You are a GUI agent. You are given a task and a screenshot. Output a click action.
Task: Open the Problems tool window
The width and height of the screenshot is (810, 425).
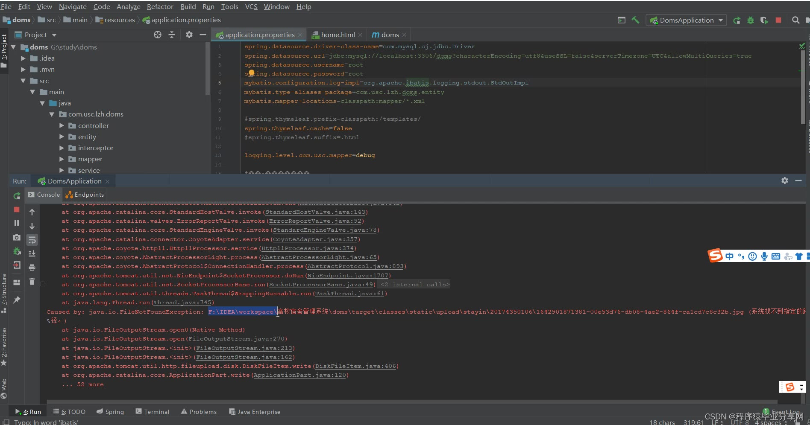pyautogui.click(x=199, y=412)
